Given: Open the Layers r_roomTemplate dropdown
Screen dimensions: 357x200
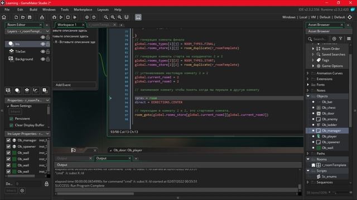Looking at the screenshot, I should [x=47, y=31].
